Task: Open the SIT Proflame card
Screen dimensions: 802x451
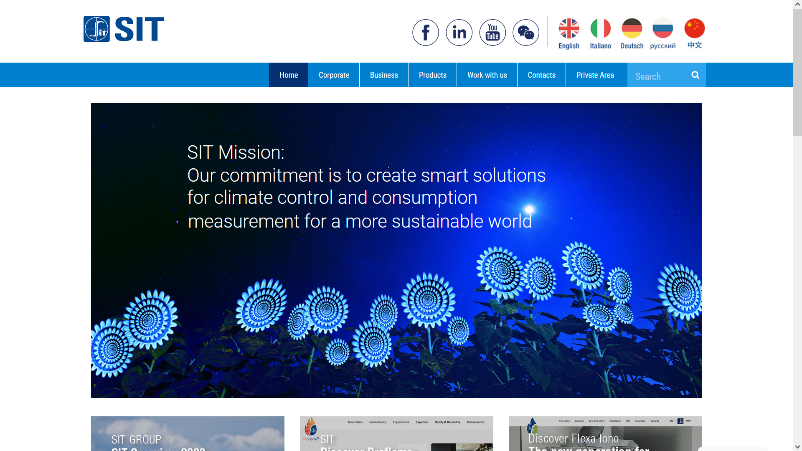Action: coord(396,433)
